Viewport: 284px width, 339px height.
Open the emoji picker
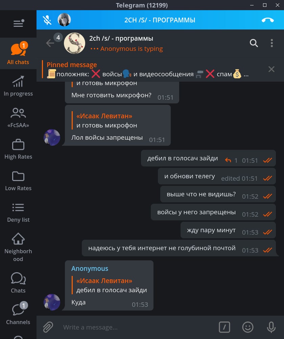coord(247,327)
